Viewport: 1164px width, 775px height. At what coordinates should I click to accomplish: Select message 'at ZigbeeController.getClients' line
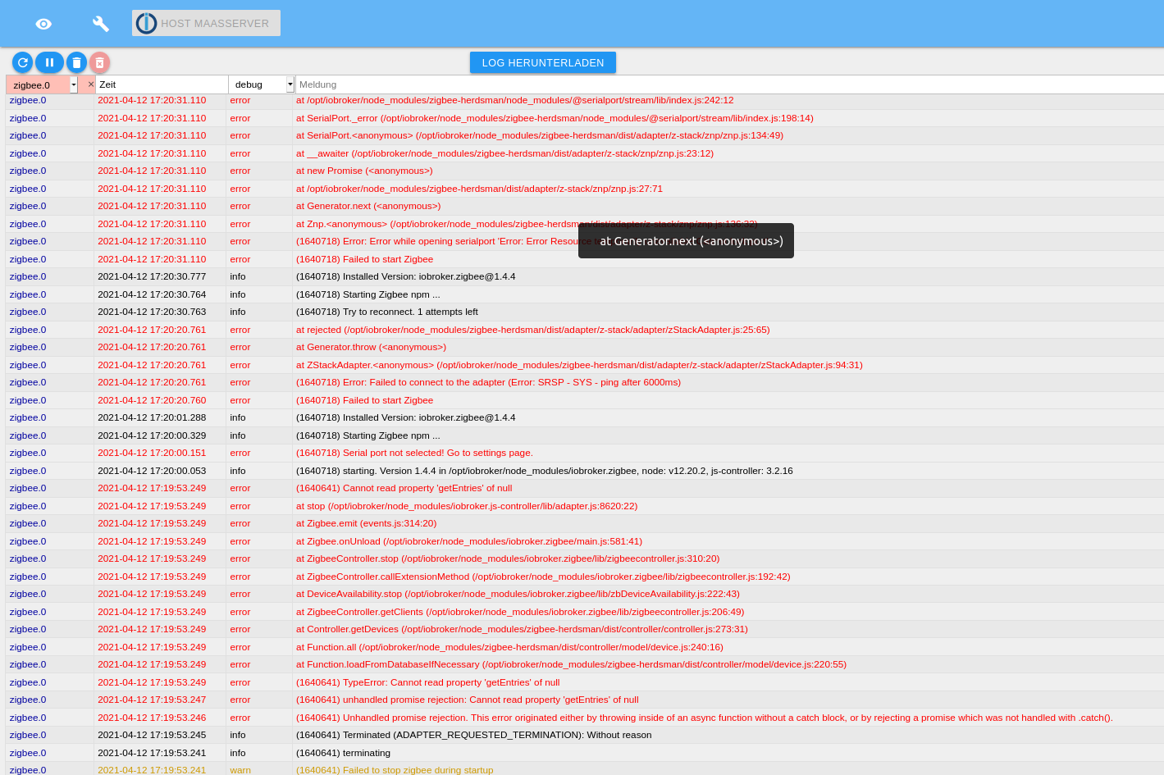tap(520, 612)
